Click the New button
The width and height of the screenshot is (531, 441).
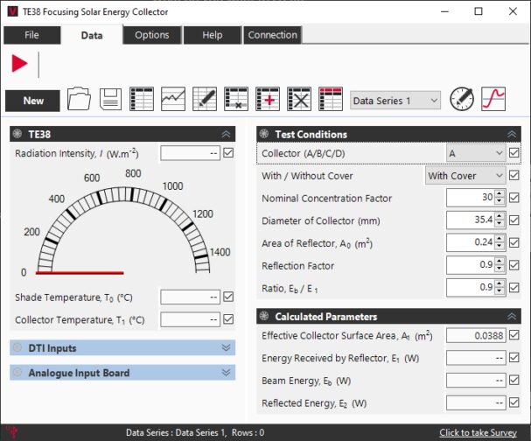click(33, 101)
